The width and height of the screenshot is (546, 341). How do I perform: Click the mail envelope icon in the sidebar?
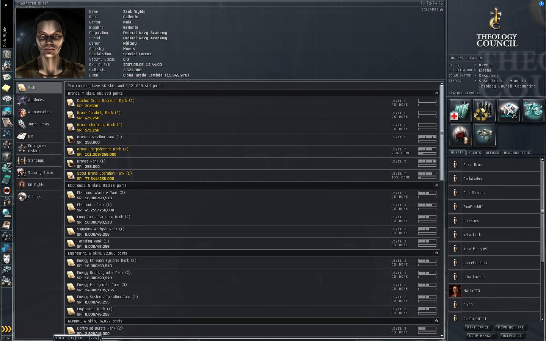[6, 77]
